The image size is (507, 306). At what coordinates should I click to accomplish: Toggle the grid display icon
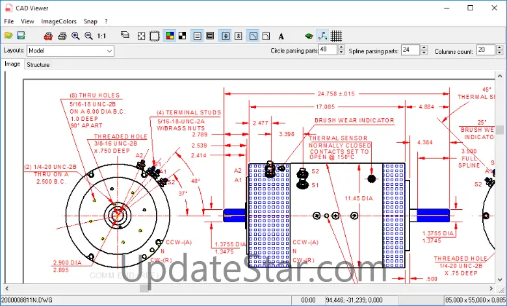(x=335, y=36)
